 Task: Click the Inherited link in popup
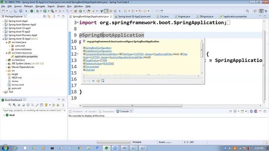(90, 70)
